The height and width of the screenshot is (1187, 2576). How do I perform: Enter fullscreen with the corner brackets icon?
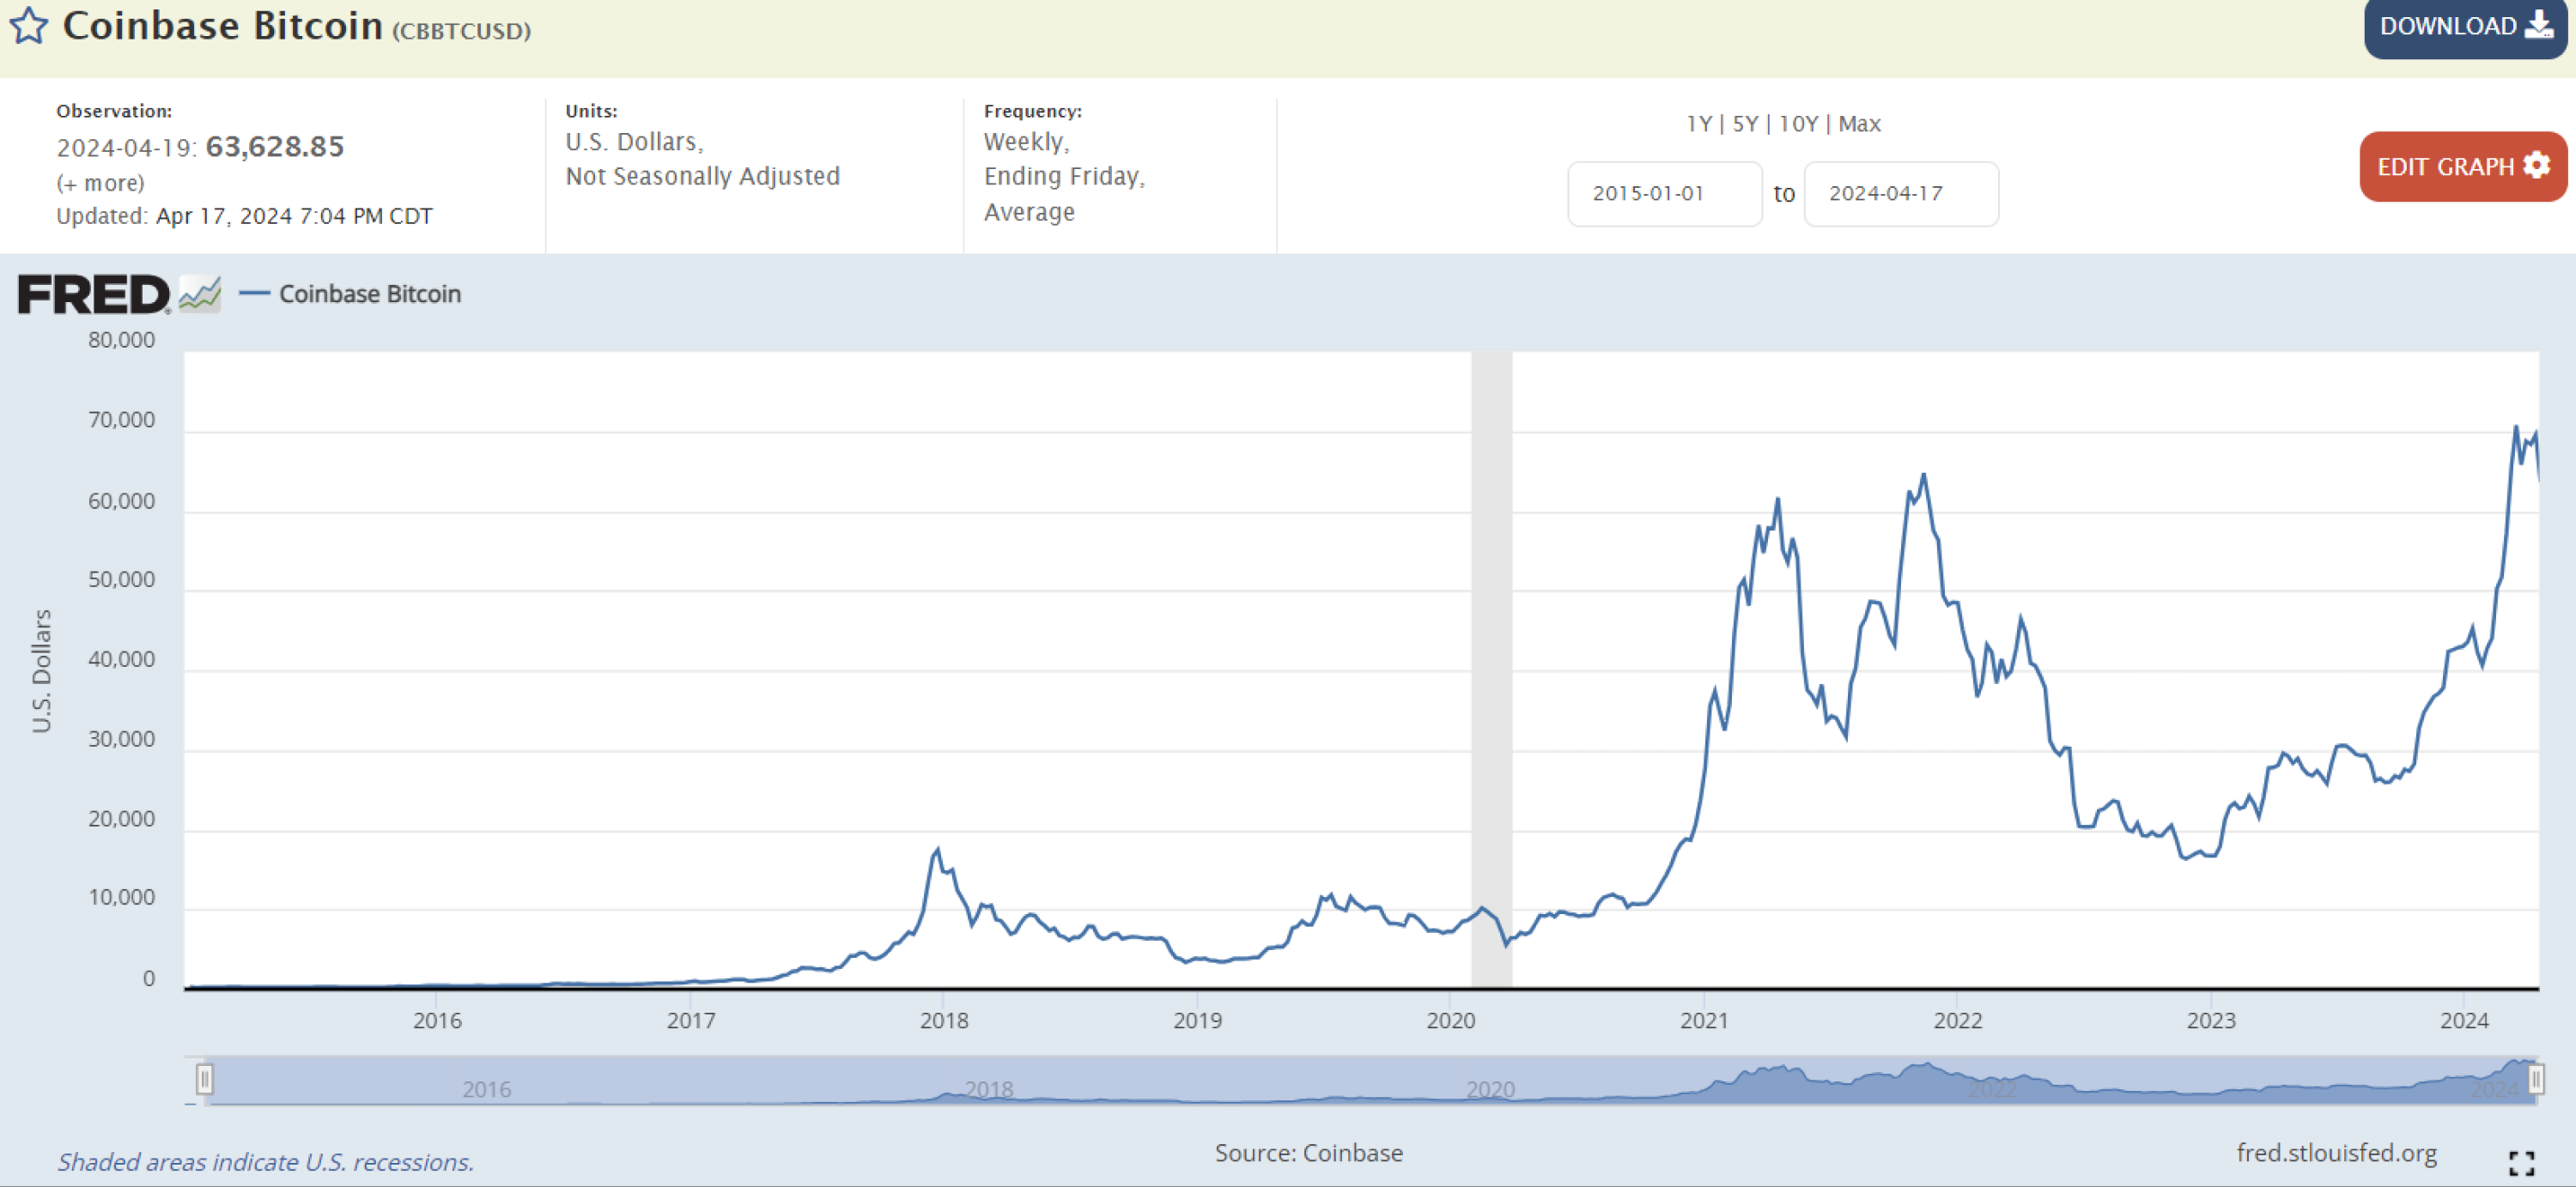click(2521, 1162)
